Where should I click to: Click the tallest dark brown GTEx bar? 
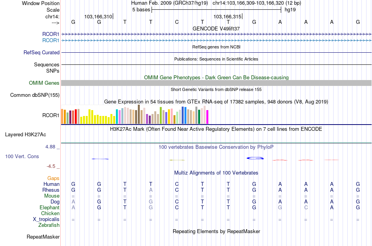pos(139,114)
